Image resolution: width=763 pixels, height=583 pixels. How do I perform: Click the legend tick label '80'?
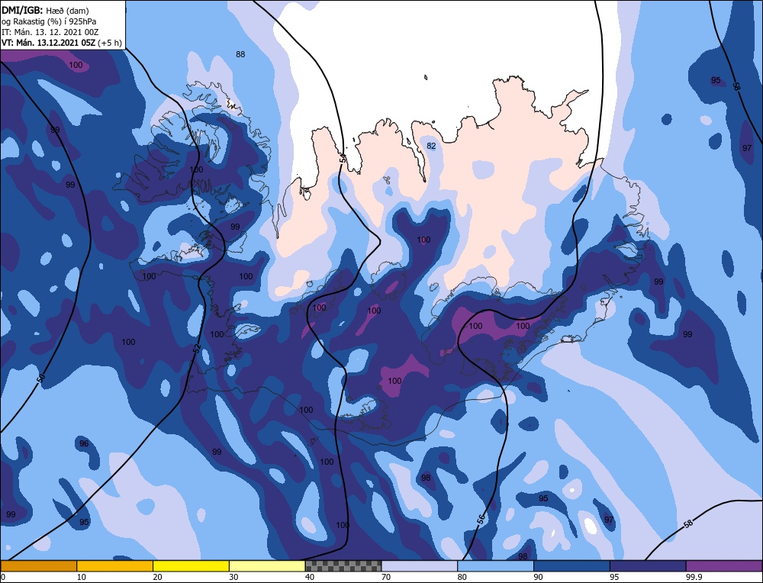462,577
